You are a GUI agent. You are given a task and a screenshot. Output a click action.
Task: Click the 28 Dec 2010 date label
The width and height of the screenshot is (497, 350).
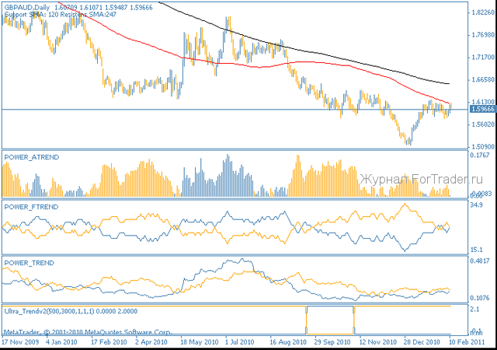pyautogui.click(x=422, y=342)
